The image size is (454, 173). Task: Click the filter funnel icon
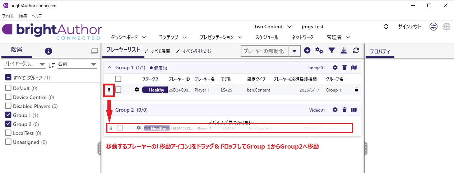pyautogui.click(x=332, y=51)
